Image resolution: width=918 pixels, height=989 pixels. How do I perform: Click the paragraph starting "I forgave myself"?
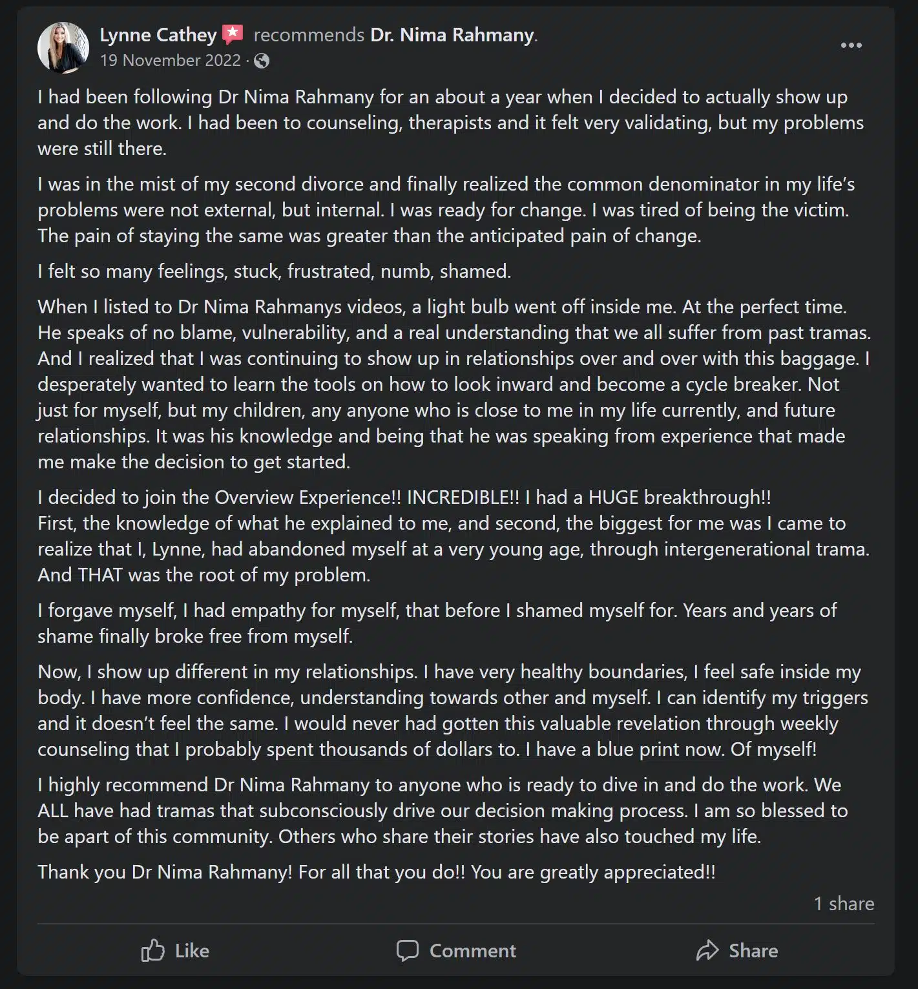437,623
